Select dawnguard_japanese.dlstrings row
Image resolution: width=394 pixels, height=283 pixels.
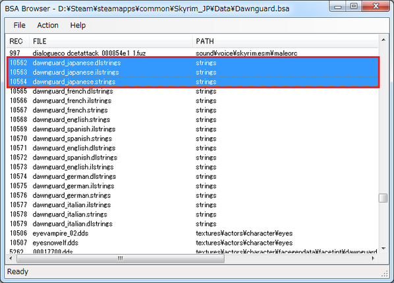(193, 63)
